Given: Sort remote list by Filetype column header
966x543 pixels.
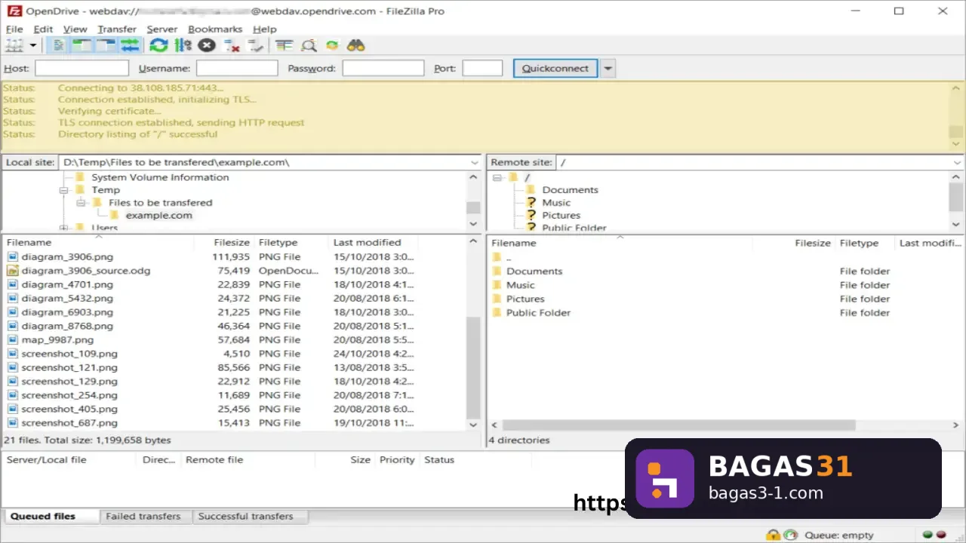Looking at the screenshot, I should tap(864, 243).
